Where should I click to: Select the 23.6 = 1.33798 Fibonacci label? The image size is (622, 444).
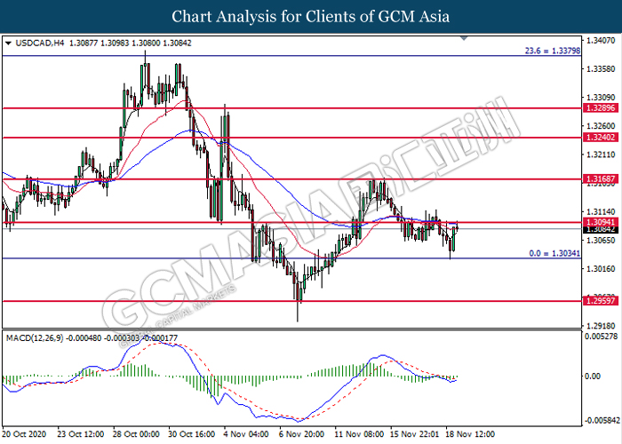pos(553,51)
